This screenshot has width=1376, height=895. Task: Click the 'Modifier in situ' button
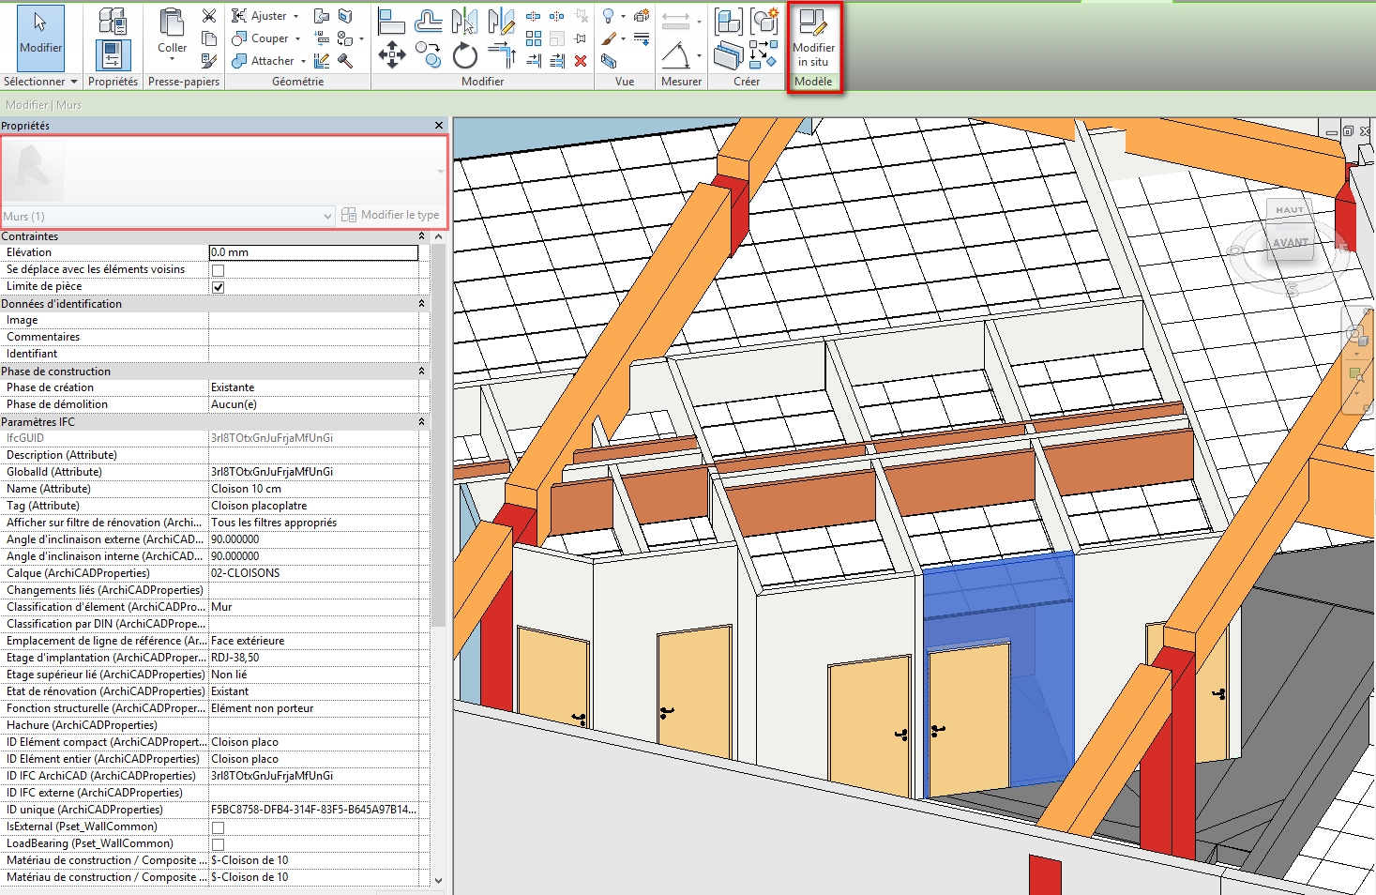813,39
